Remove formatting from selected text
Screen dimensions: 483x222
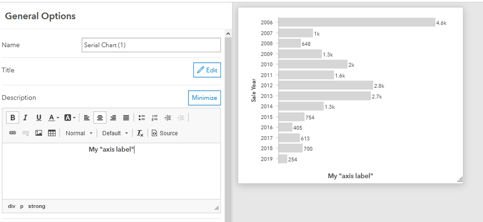[140, 133]
